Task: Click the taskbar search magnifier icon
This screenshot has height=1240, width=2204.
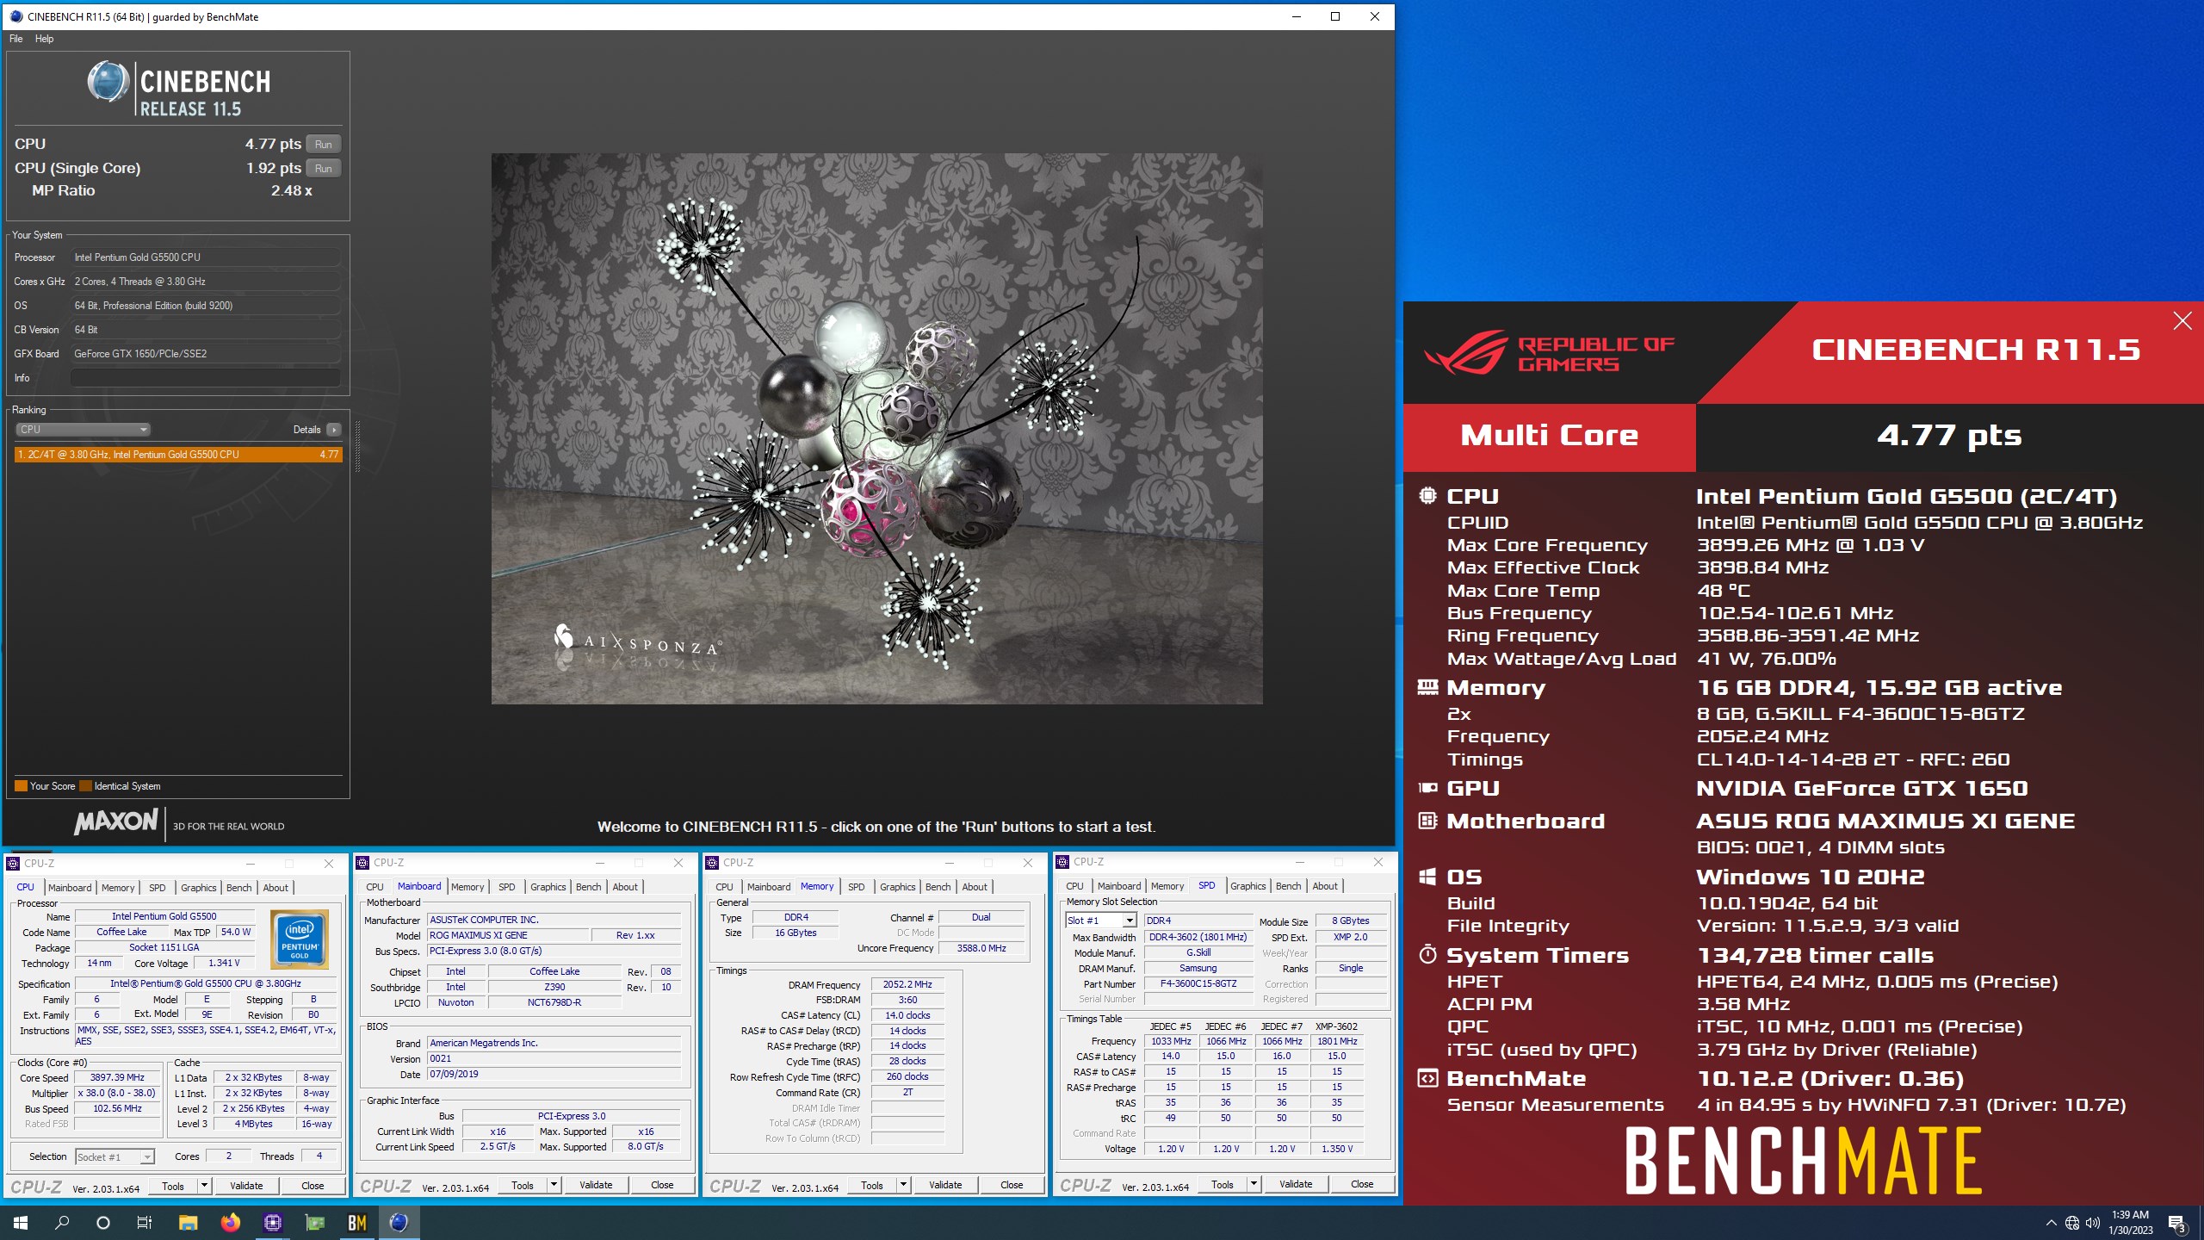Action: point(62,1222)
